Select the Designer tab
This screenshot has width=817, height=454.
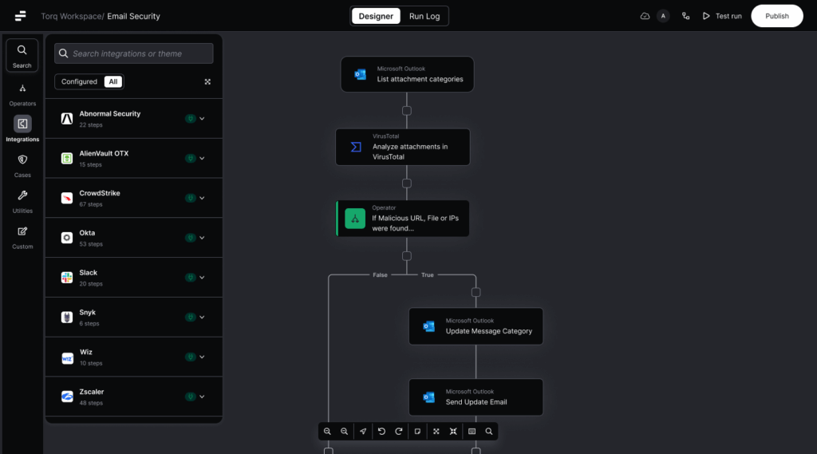pyautogui.click(x=376, y=16)
